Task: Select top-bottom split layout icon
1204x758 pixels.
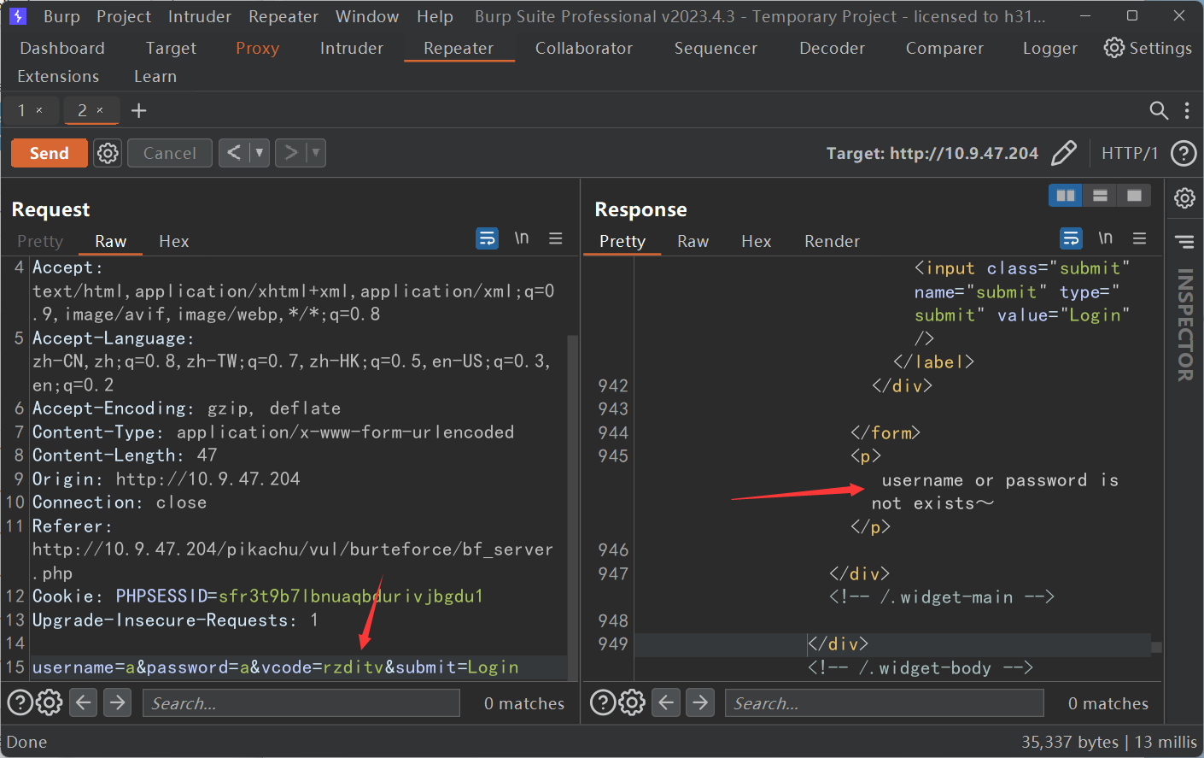Action: (1100, 196)
